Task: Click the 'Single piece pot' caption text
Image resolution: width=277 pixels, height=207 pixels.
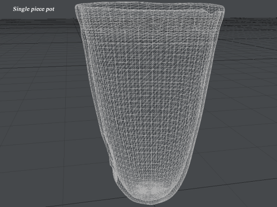Action: pos(33,9)
